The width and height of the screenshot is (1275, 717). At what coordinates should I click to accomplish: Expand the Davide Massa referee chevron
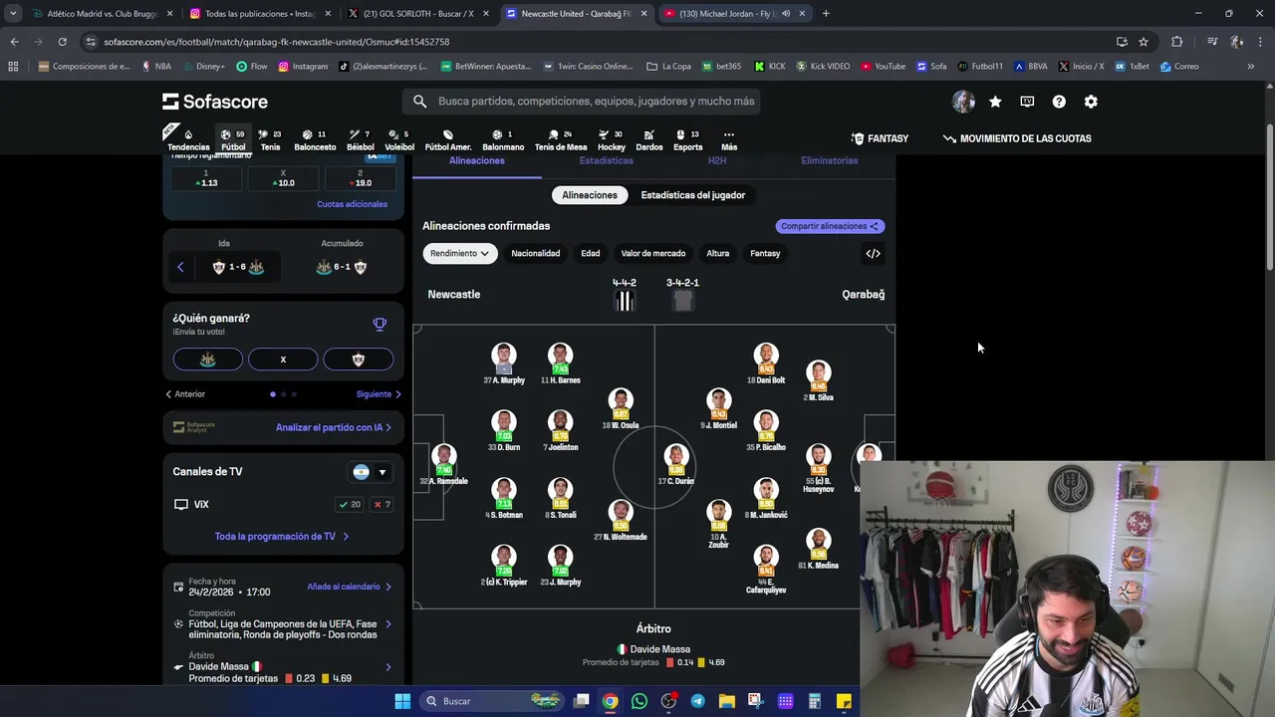pyautogui.click(x=387, y=667)
